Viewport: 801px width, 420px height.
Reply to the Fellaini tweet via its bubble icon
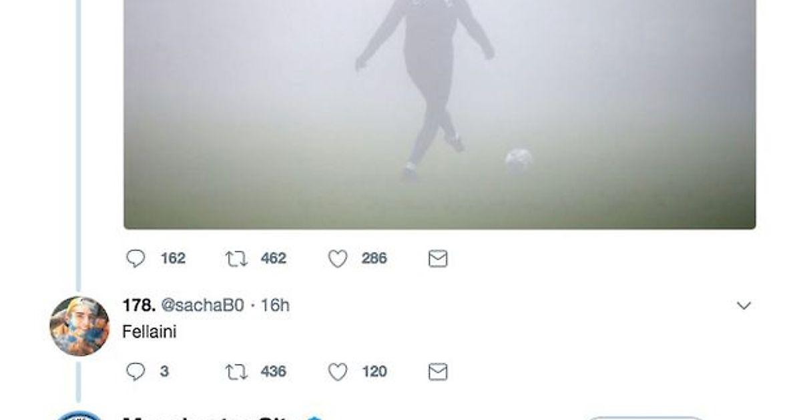[136, 372]
